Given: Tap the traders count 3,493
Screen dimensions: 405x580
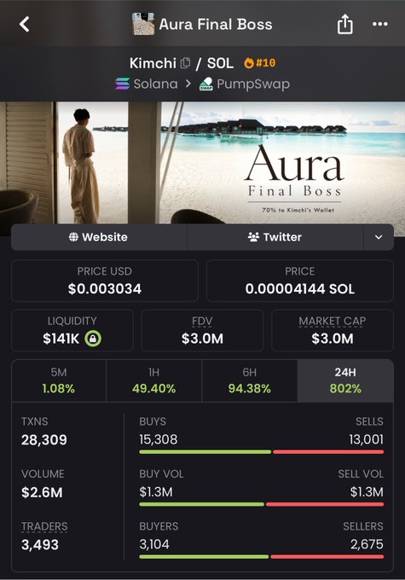Looking at the screenshot, I should click(40, 544).
